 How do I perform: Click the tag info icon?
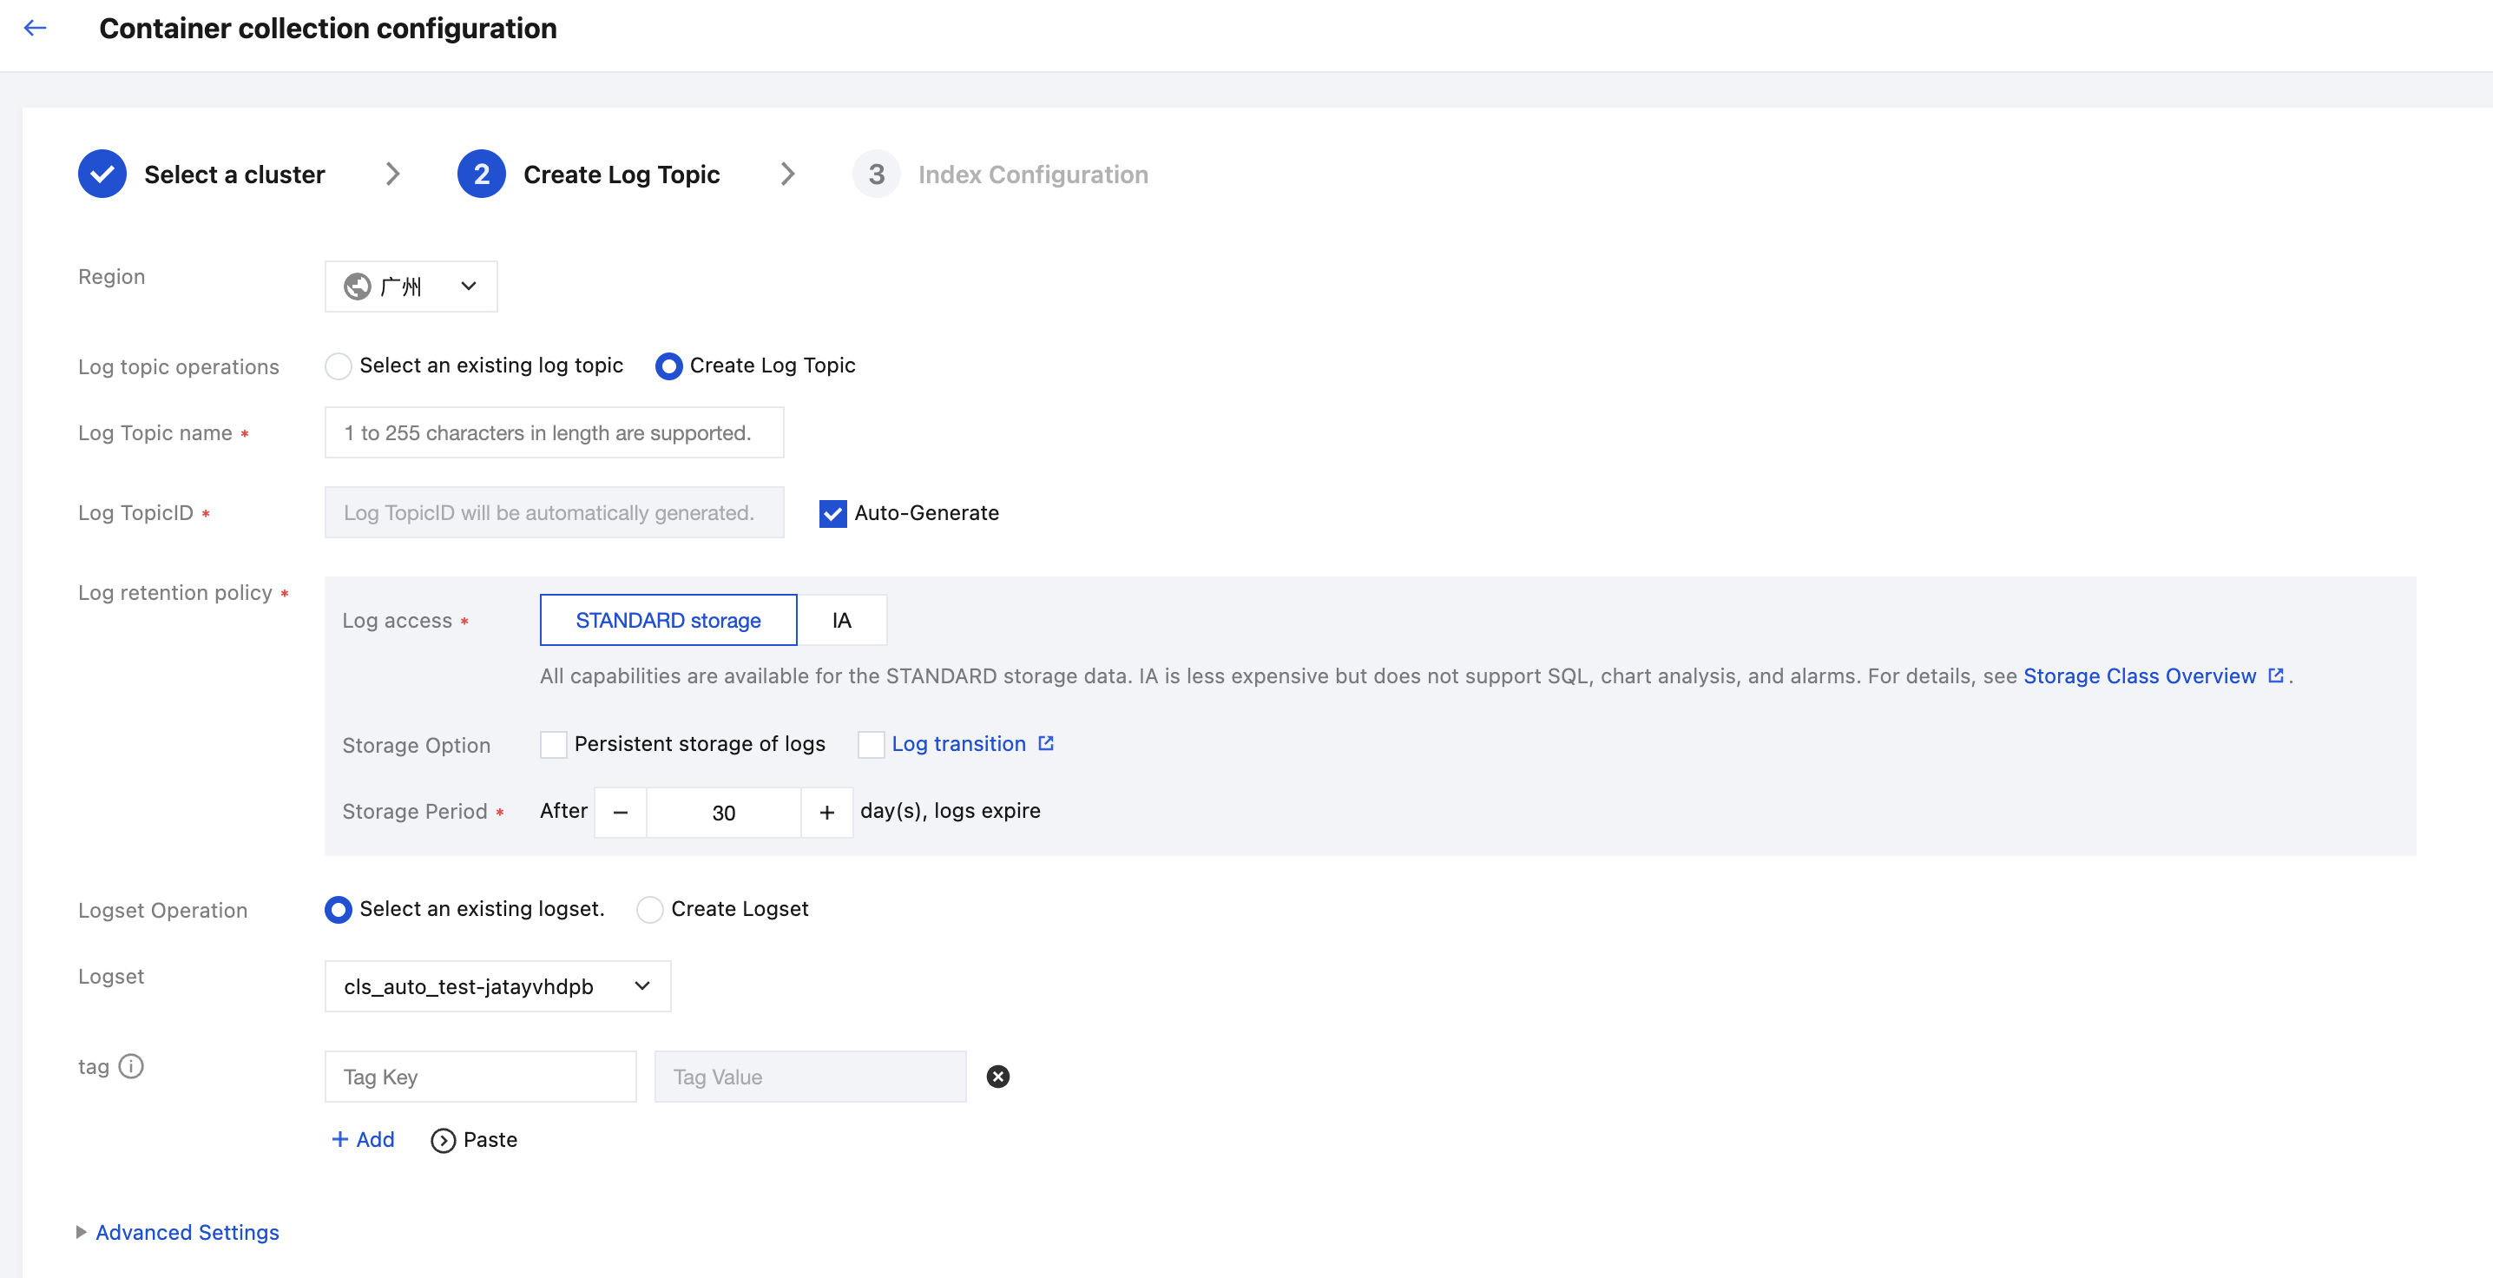[x=131, y=1066]
